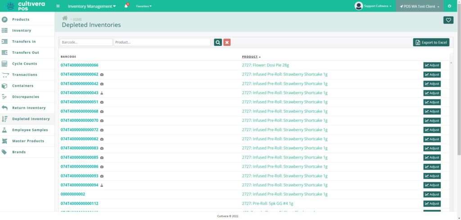Open the settings gear icon
Viewport: 461px width, 220px height.
449,6
